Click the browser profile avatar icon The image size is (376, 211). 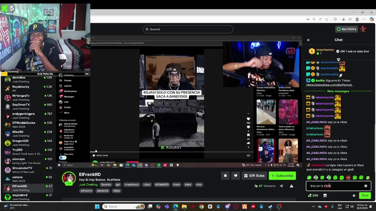coord(357,19)
